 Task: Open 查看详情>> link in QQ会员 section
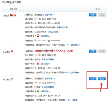click(x=50, y=15)
